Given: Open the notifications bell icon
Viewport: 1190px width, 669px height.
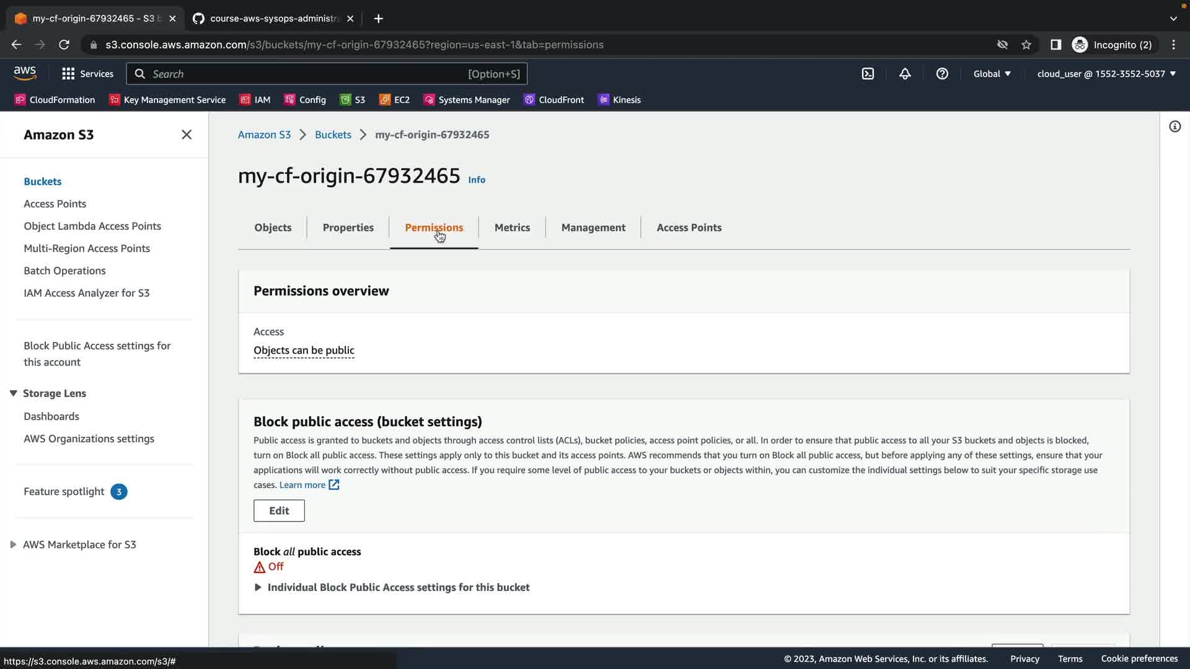Looking at the screenshot, I should pos(905,74).
